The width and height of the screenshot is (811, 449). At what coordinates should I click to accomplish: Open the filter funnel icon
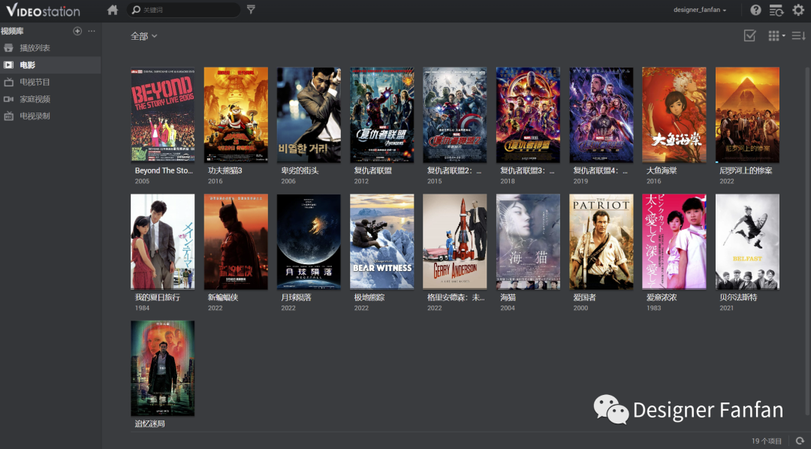click(x=251, y=9)
